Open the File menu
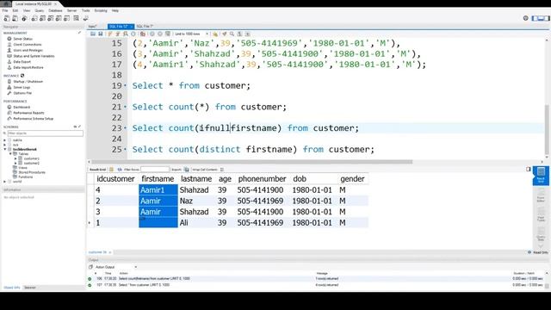The image size is (551, 310). coord(5,10)
